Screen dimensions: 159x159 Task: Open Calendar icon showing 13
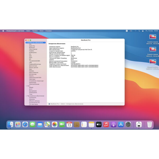[x=69, y=125]
